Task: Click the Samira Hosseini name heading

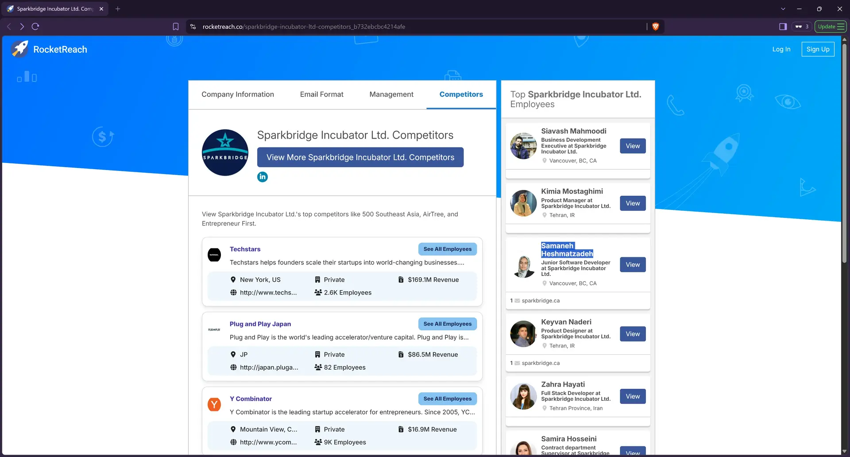Action: [568, 439]
